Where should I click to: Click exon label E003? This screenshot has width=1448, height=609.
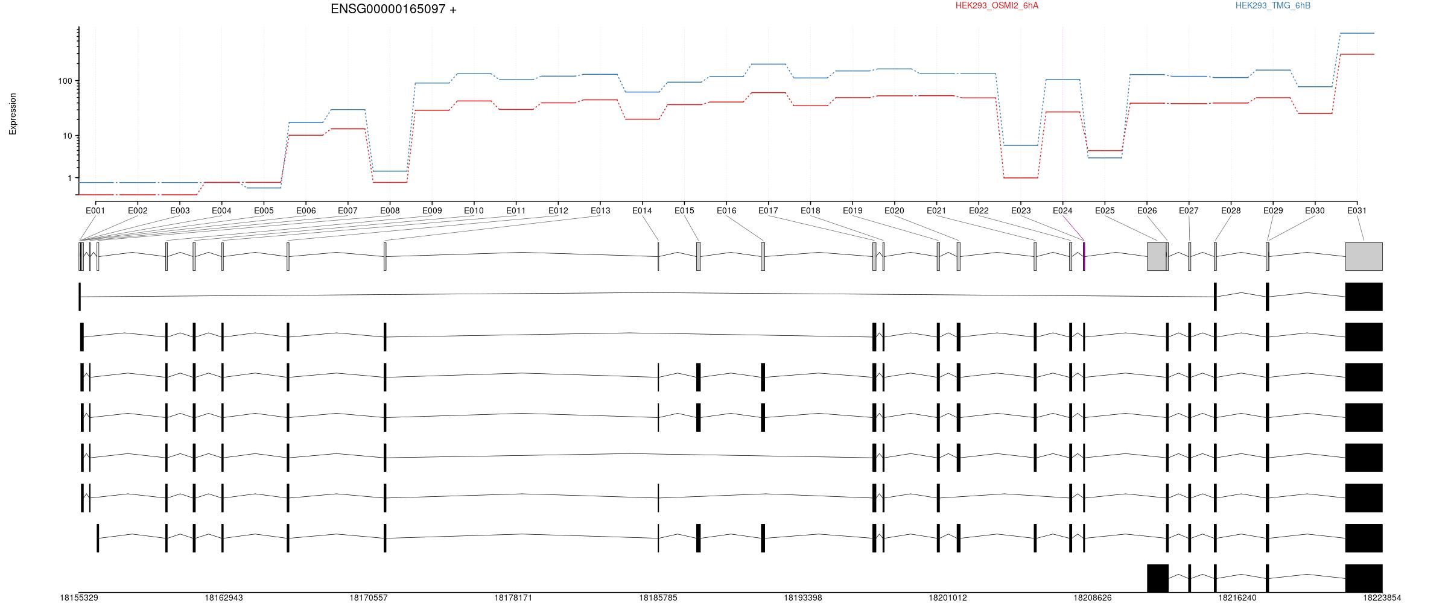point(180,210)
